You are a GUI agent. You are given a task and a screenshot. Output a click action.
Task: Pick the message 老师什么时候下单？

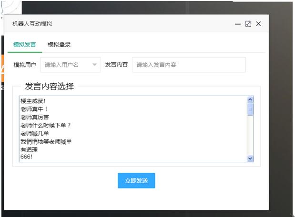tap(46, 125)
